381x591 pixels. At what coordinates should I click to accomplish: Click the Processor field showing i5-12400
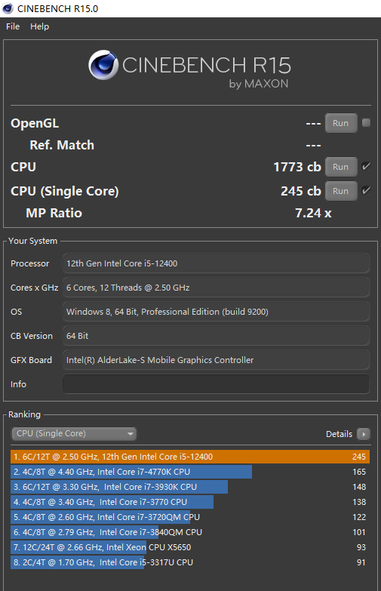coord(216,263)
